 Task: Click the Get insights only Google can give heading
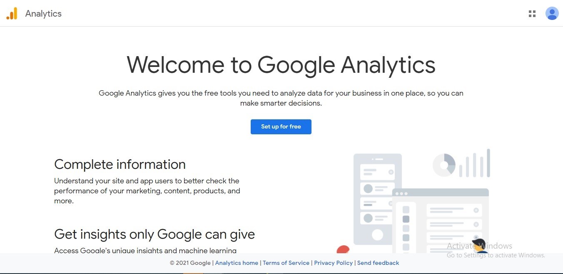[154, 234]
